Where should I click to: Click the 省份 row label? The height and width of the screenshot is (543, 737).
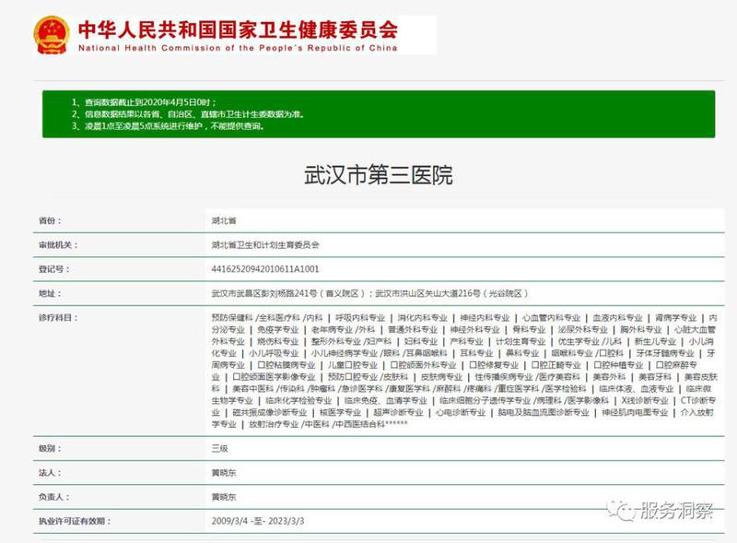50,221
